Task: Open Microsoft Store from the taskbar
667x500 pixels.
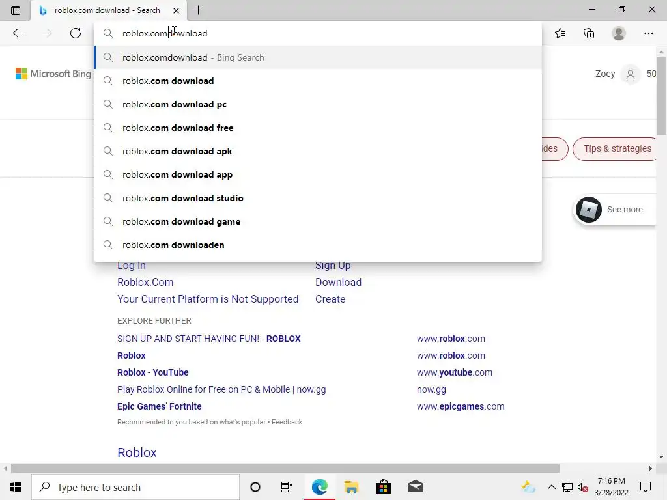Action: [383, 487]
